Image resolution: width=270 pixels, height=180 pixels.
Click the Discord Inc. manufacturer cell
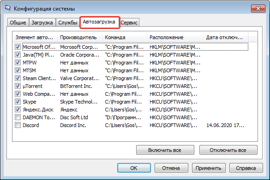click(73, 125)
